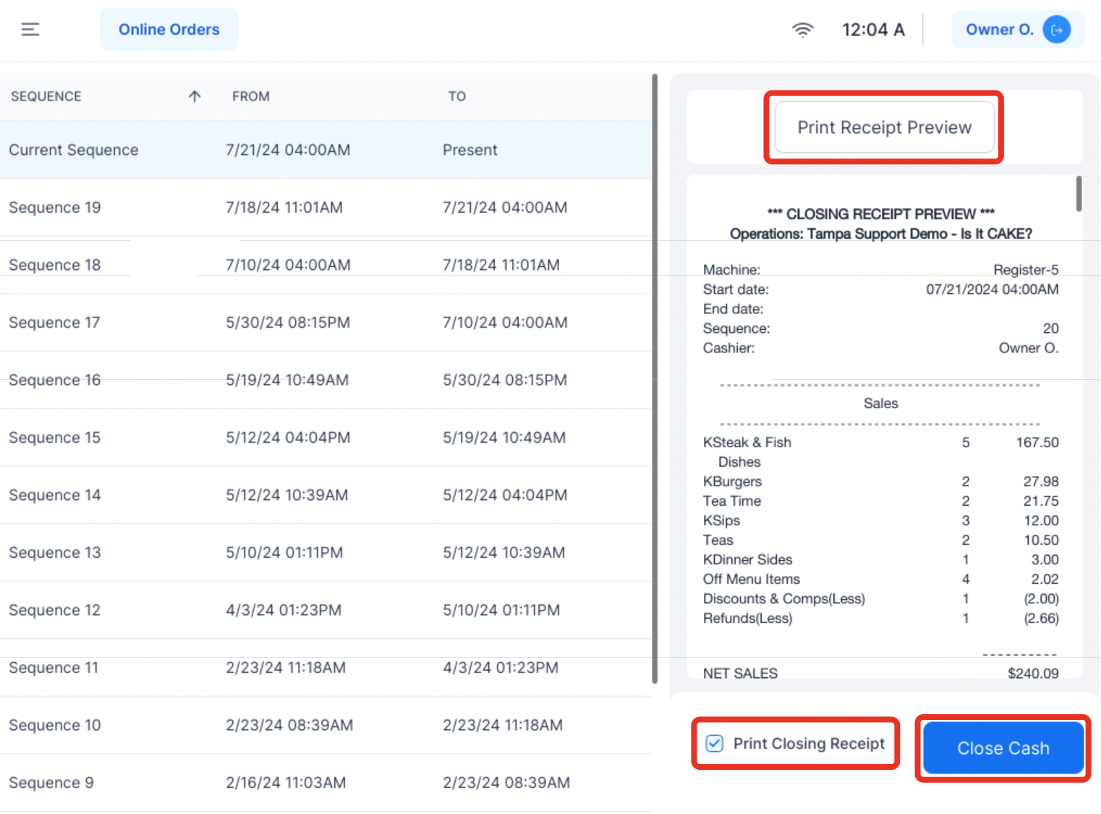Click the Wi-Fi status icon
The width and height of the screenshot is (1101, 814).
(802, 30)
